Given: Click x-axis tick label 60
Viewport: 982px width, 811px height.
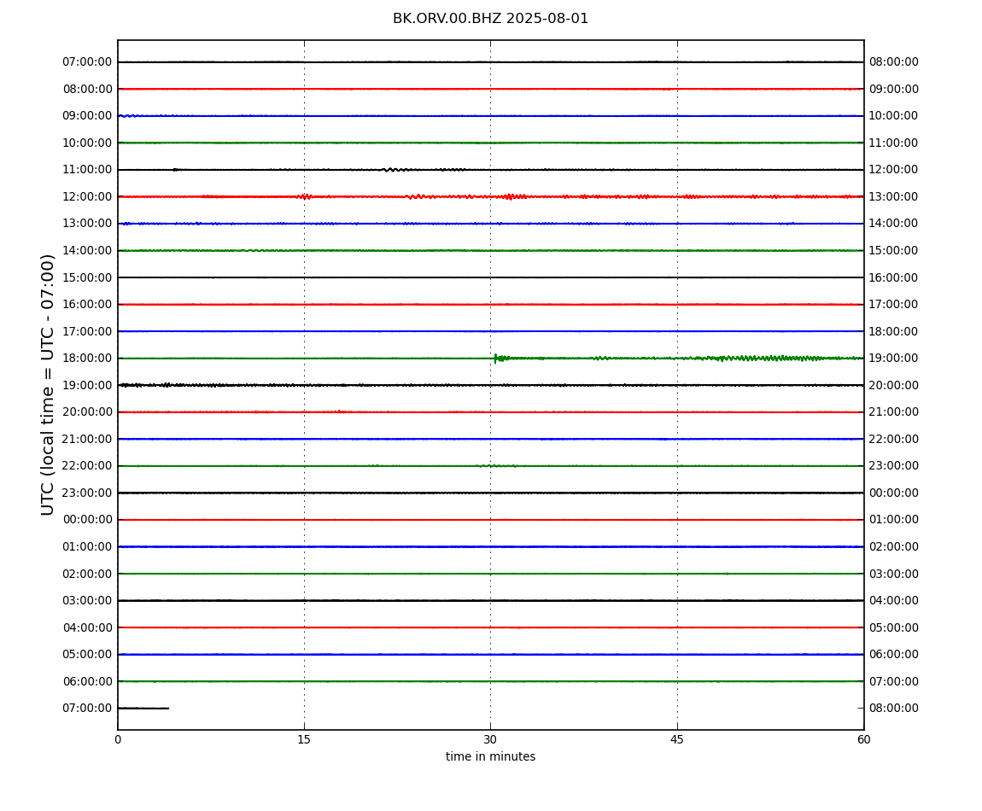Looking at the screenshot, I should click(x=863, y=739).
